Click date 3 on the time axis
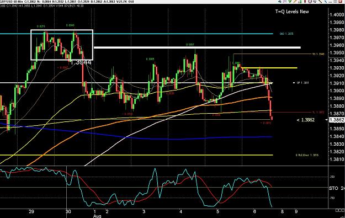Screen dimensions: 345x218 pos(144,211)
